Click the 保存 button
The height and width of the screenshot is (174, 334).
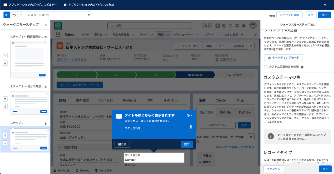[310, 15]
